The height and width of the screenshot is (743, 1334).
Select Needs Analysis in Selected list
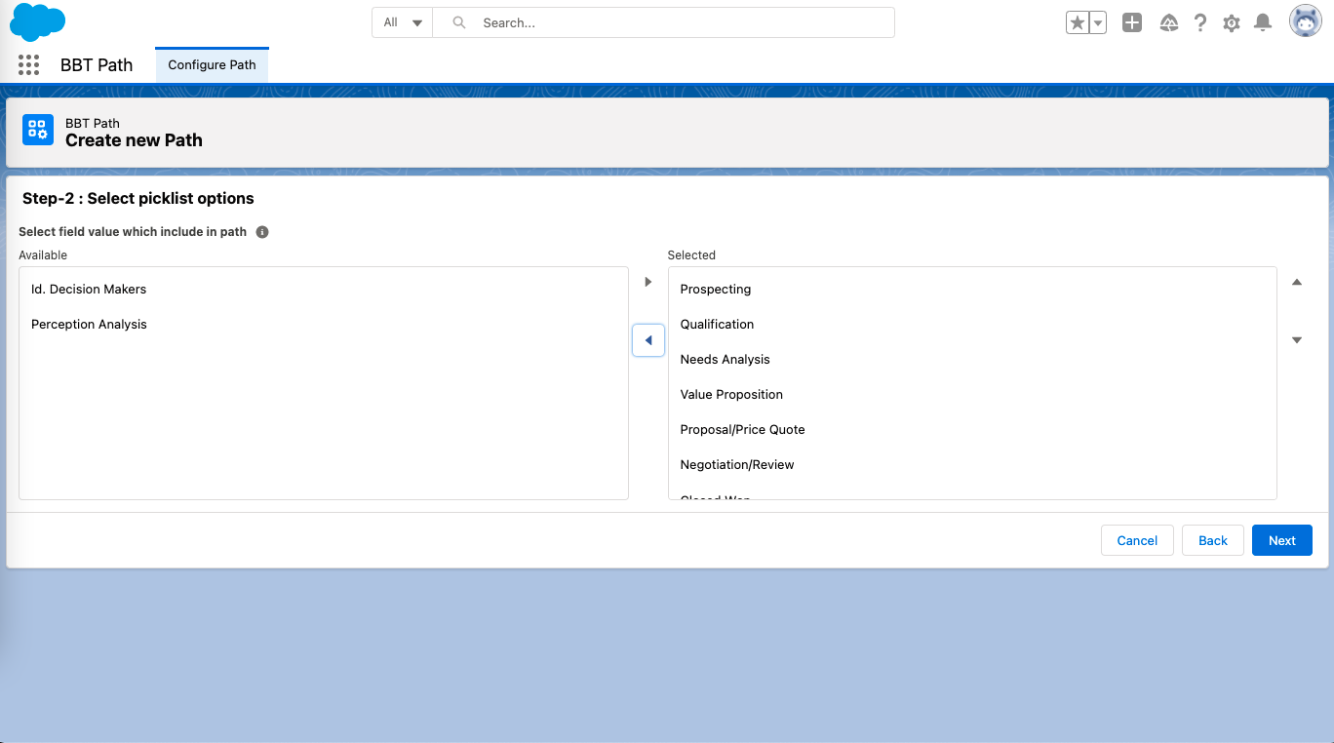pyautogui.click(x=972, y=360)
